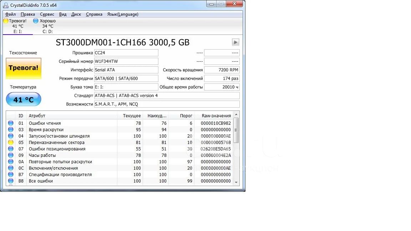The image size is (411, 231).
Task: Click raw value 000000005768
Action: pos(216,143)
